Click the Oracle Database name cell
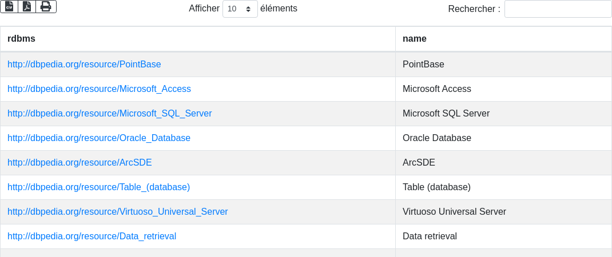The height and width of the screenshot is (257, 612). tap(436, 138)
